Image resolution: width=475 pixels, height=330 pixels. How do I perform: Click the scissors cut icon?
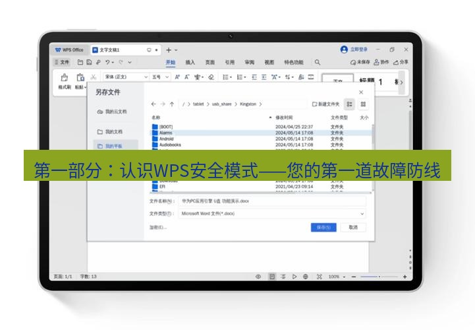tap(94, 77)
